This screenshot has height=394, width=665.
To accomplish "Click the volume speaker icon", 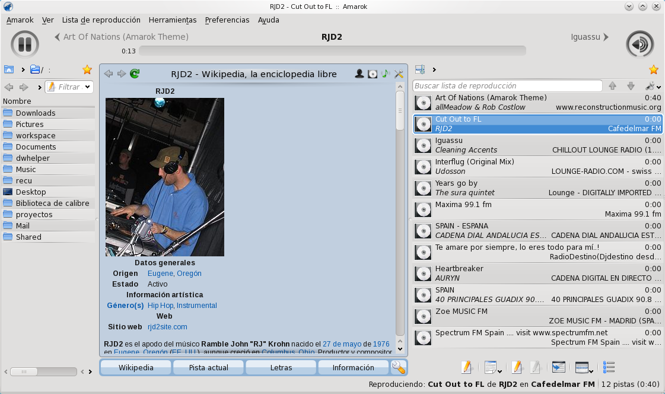I will 639,44.
